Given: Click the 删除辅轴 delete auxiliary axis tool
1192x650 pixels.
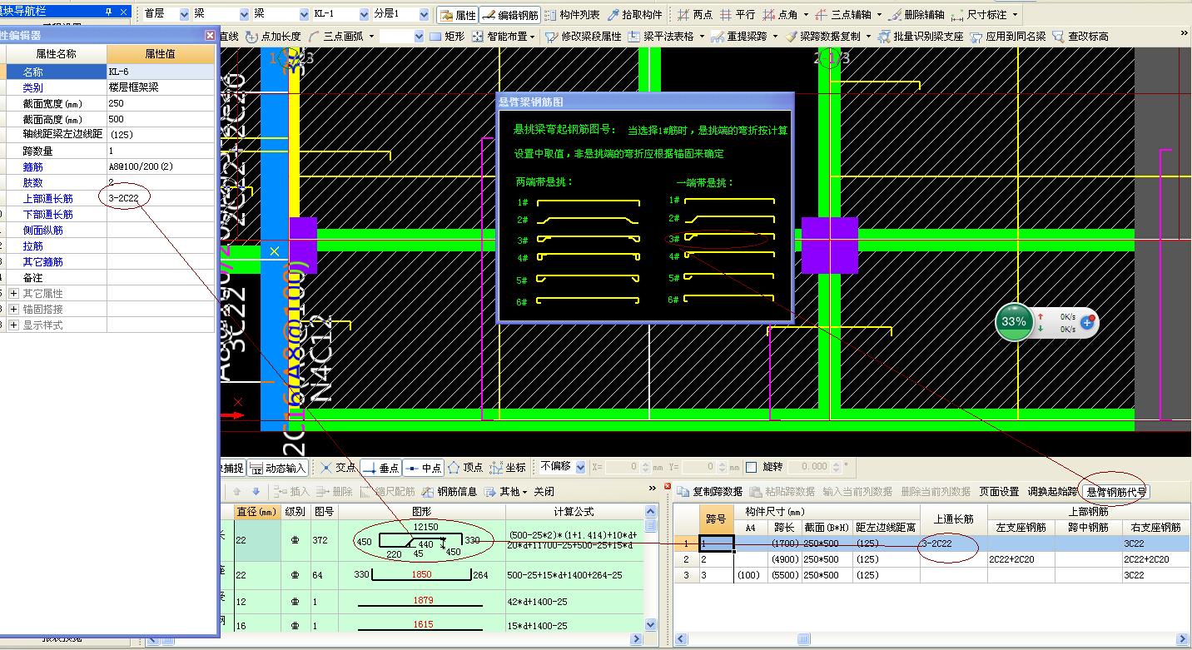Looking at the screenshot, I should tap(916, 15).
